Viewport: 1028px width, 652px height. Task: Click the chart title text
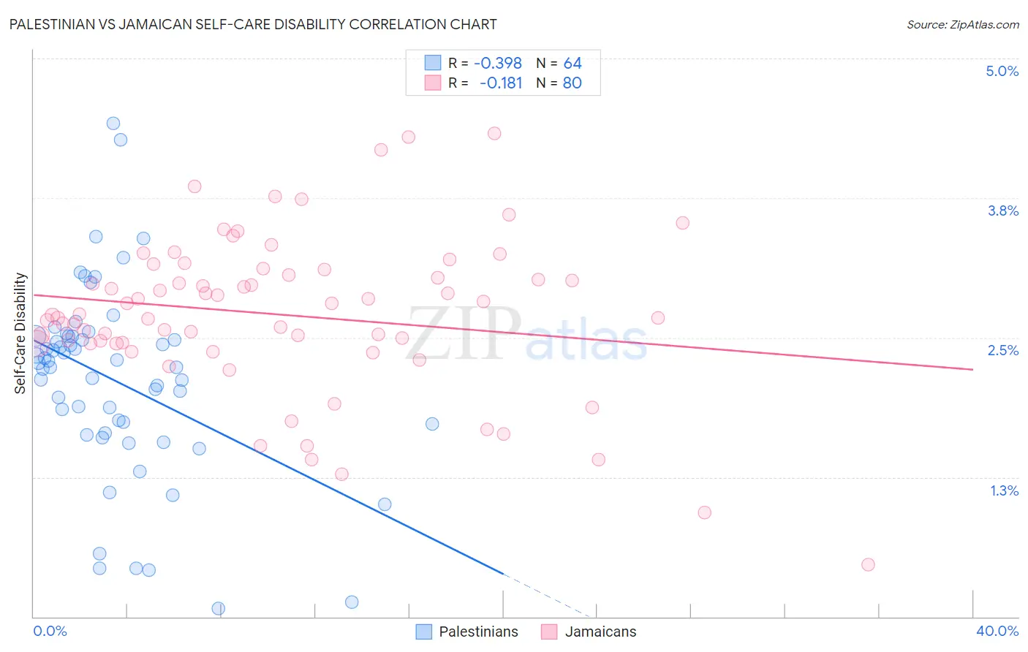[253, 24]
